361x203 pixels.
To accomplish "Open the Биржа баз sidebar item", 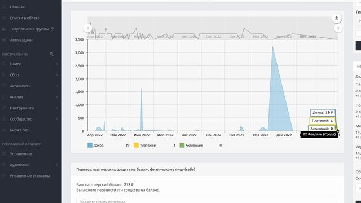I will (19, 130).
